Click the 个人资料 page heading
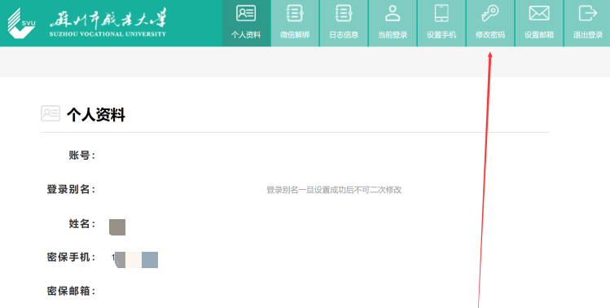The height and width of the screenshot is (308, 610). point(96,114)
